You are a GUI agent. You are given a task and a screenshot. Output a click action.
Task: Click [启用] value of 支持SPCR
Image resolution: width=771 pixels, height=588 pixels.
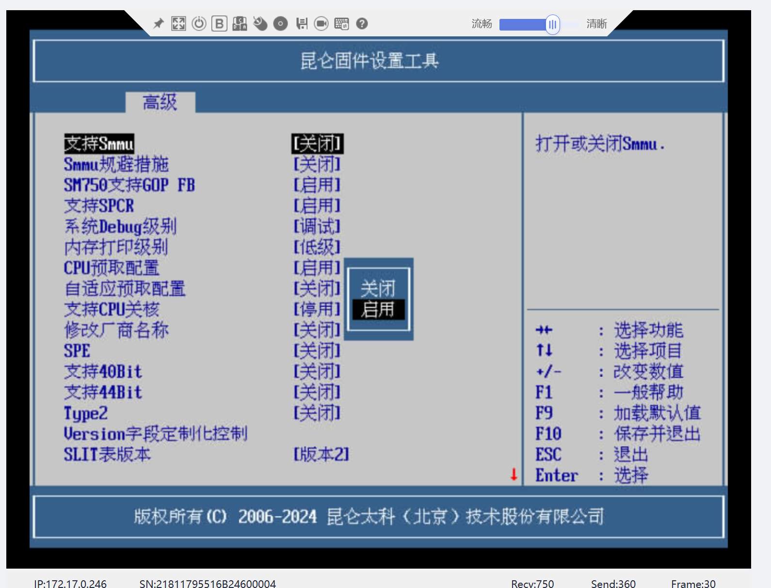(x=317, y=206)
